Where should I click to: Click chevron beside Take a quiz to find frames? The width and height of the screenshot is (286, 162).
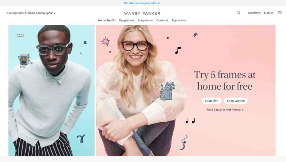242,110
